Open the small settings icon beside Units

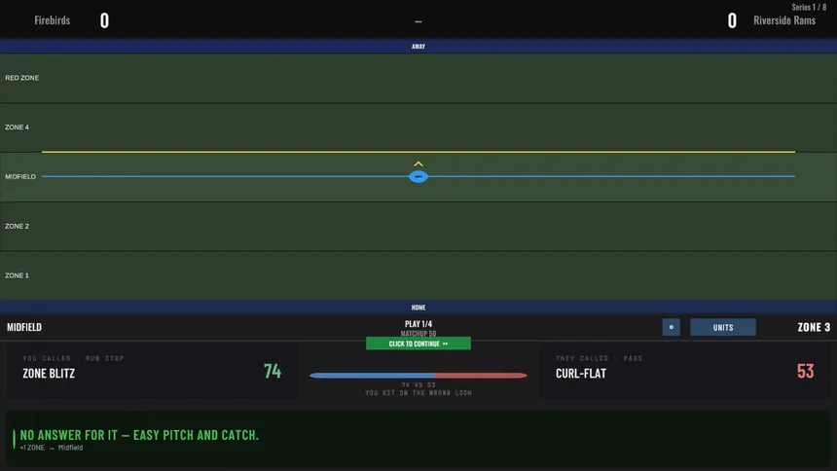pos(671,327)
